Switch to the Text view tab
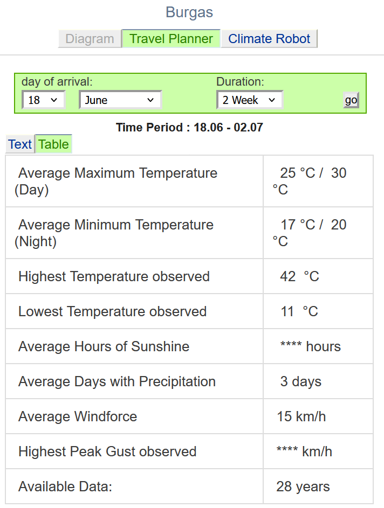Screen dimensions: 384x508 pos(20,144)
